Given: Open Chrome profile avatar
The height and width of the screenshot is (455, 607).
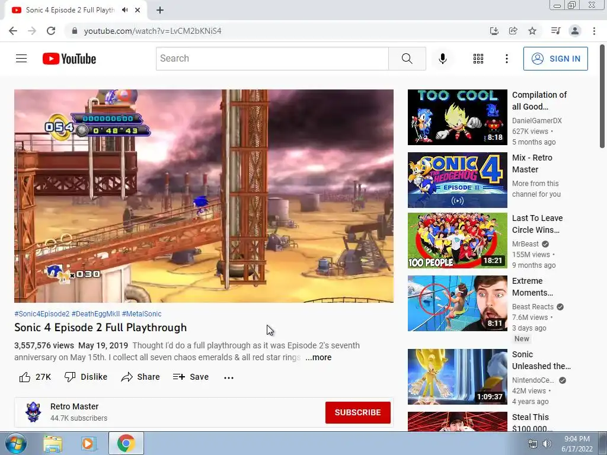Looking at the screenshot, I should tap(575, 31).
